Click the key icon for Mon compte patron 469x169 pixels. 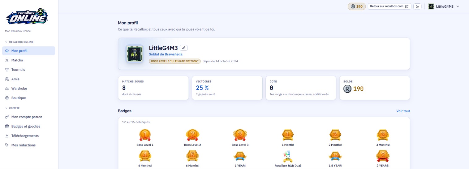tap(7, 117)
